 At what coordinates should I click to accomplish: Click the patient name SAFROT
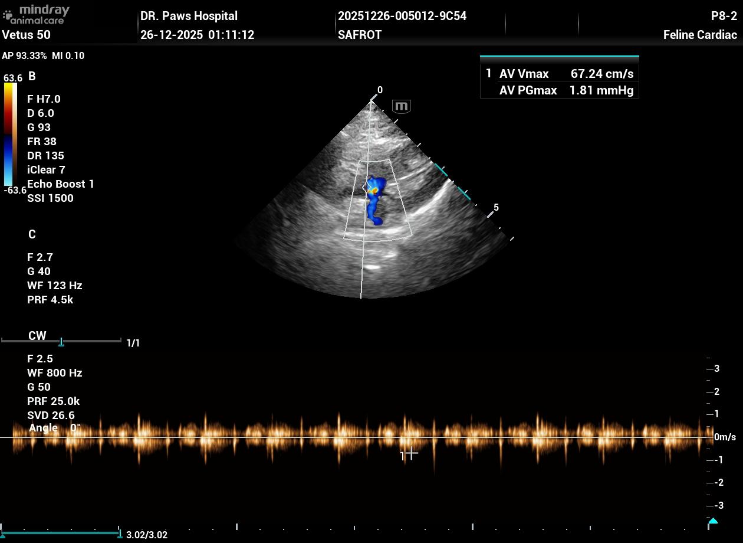tap(359, 35)
